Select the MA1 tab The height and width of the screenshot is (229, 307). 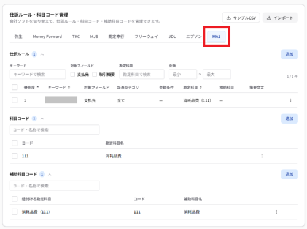[x=216, y=37]
